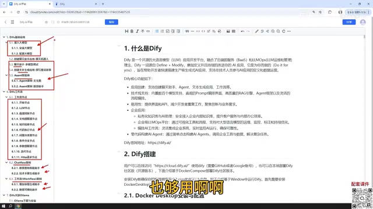The image size is (373, 209).
Task: Insert a table using the table icon
Action: [x=234, y=31]
